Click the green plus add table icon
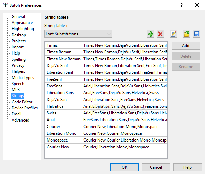This screenshot has width=205, height=174. pyautogui.click(x=151, y=34)
